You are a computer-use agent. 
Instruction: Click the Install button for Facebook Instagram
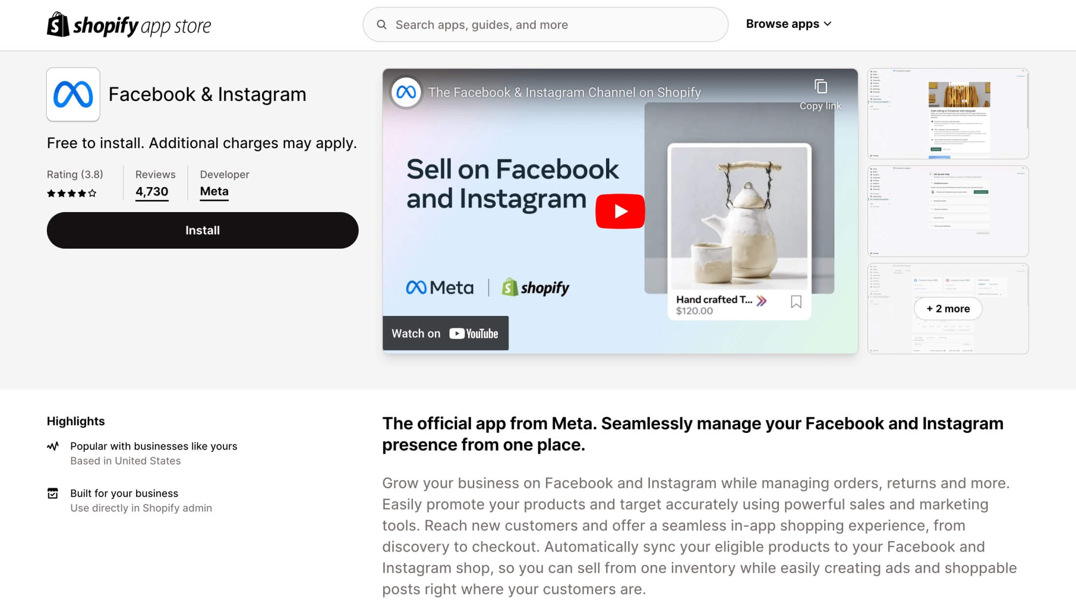pyautogui.click(x=202, y=230)
